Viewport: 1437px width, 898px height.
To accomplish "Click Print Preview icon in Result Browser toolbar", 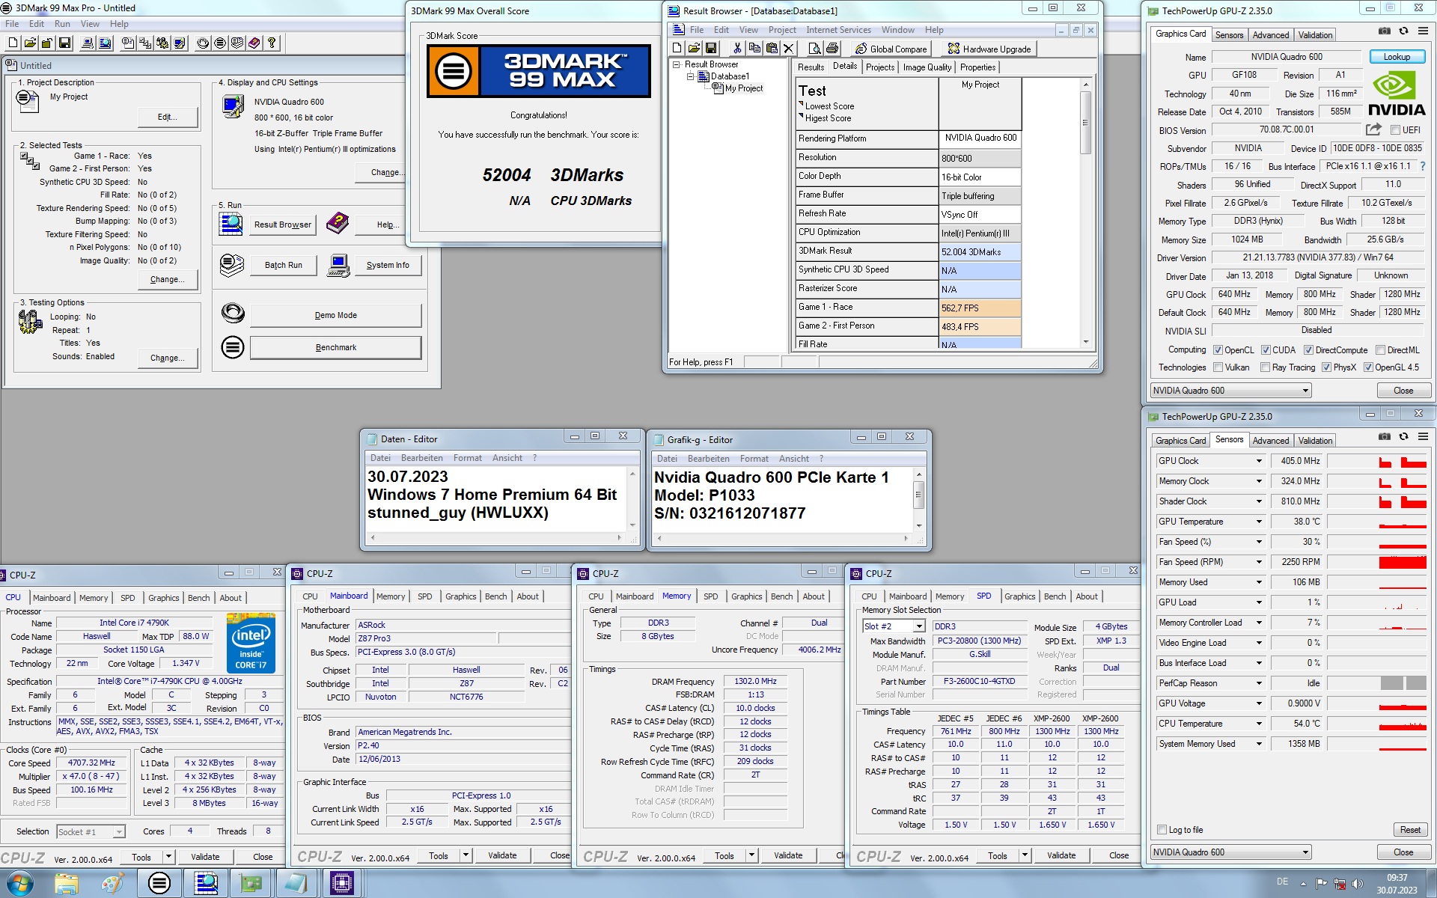I will [815, 49].
